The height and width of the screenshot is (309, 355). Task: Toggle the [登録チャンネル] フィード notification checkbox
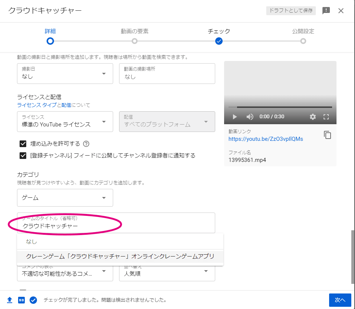click(23, 156)
